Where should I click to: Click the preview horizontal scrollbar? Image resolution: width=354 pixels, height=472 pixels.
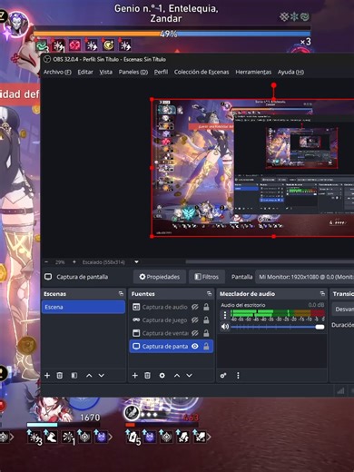click(x=270, y=262)
